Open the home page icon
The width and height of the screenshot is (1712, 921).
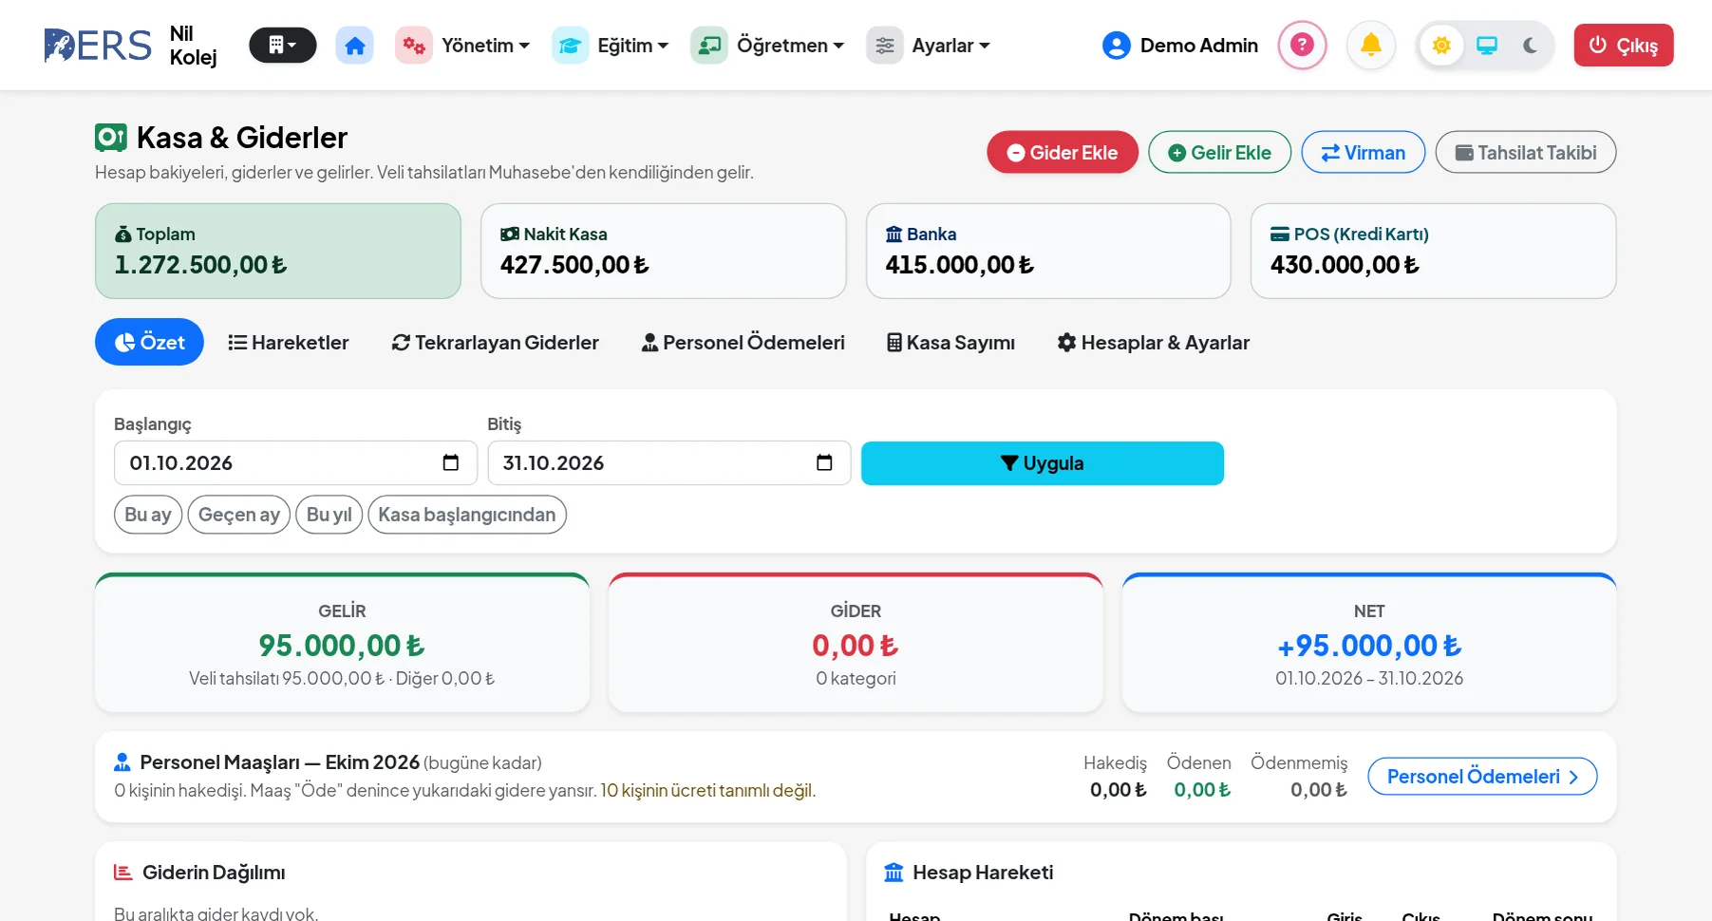(354, 46)
